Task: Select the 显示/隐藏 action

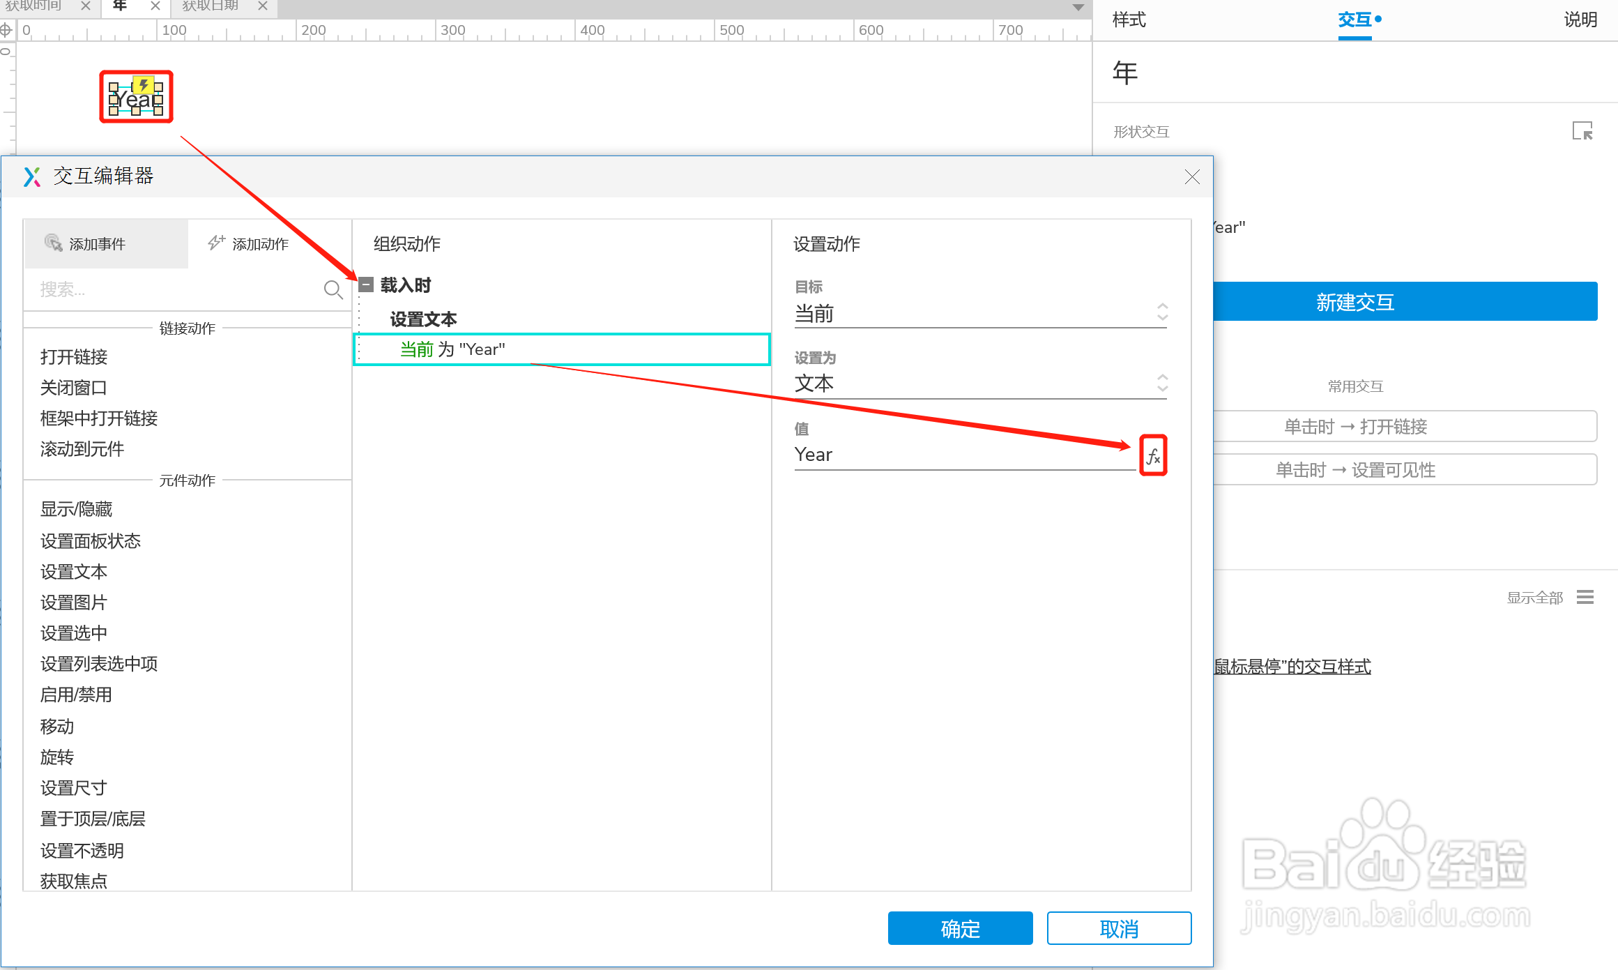Action: (x=77, y=509)
